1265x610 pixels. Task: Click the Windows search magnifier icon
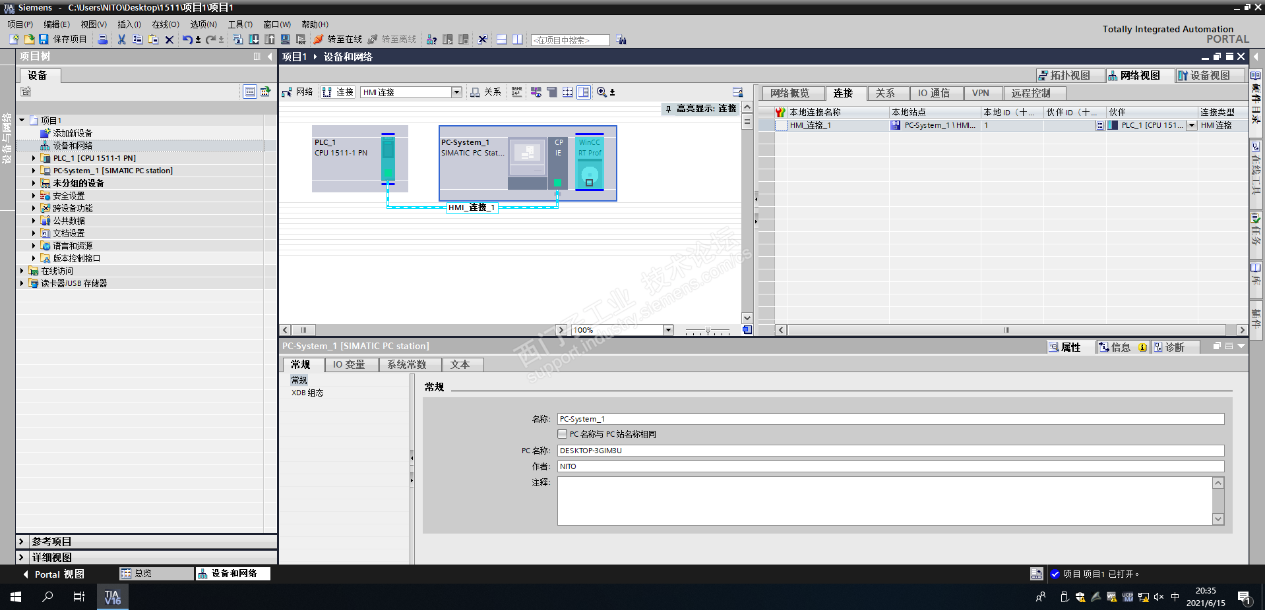47,597
